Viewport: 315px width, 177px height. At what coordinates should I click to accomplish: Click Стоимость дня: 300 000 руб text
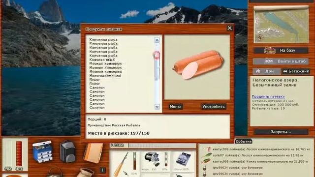(275, 105)
